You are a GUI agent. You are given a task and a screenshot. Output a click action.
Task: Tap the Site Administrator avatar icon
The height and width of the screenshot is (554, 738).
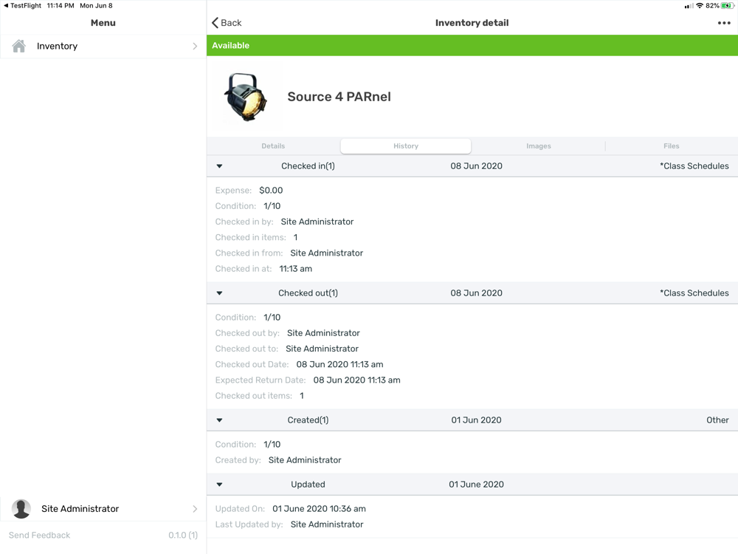point(21,509)
